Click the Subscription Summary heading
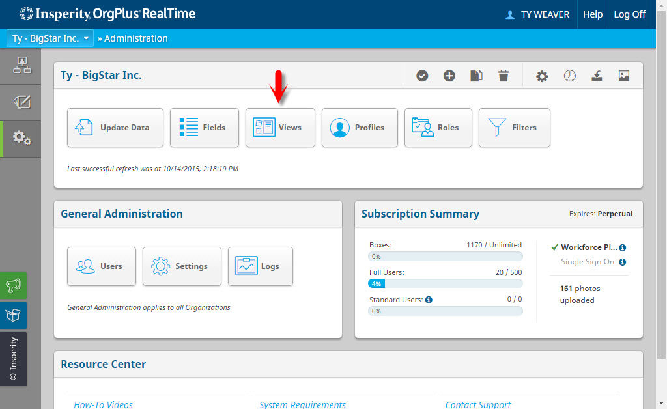Screen dimensions: 667x409 pos(420,214)
